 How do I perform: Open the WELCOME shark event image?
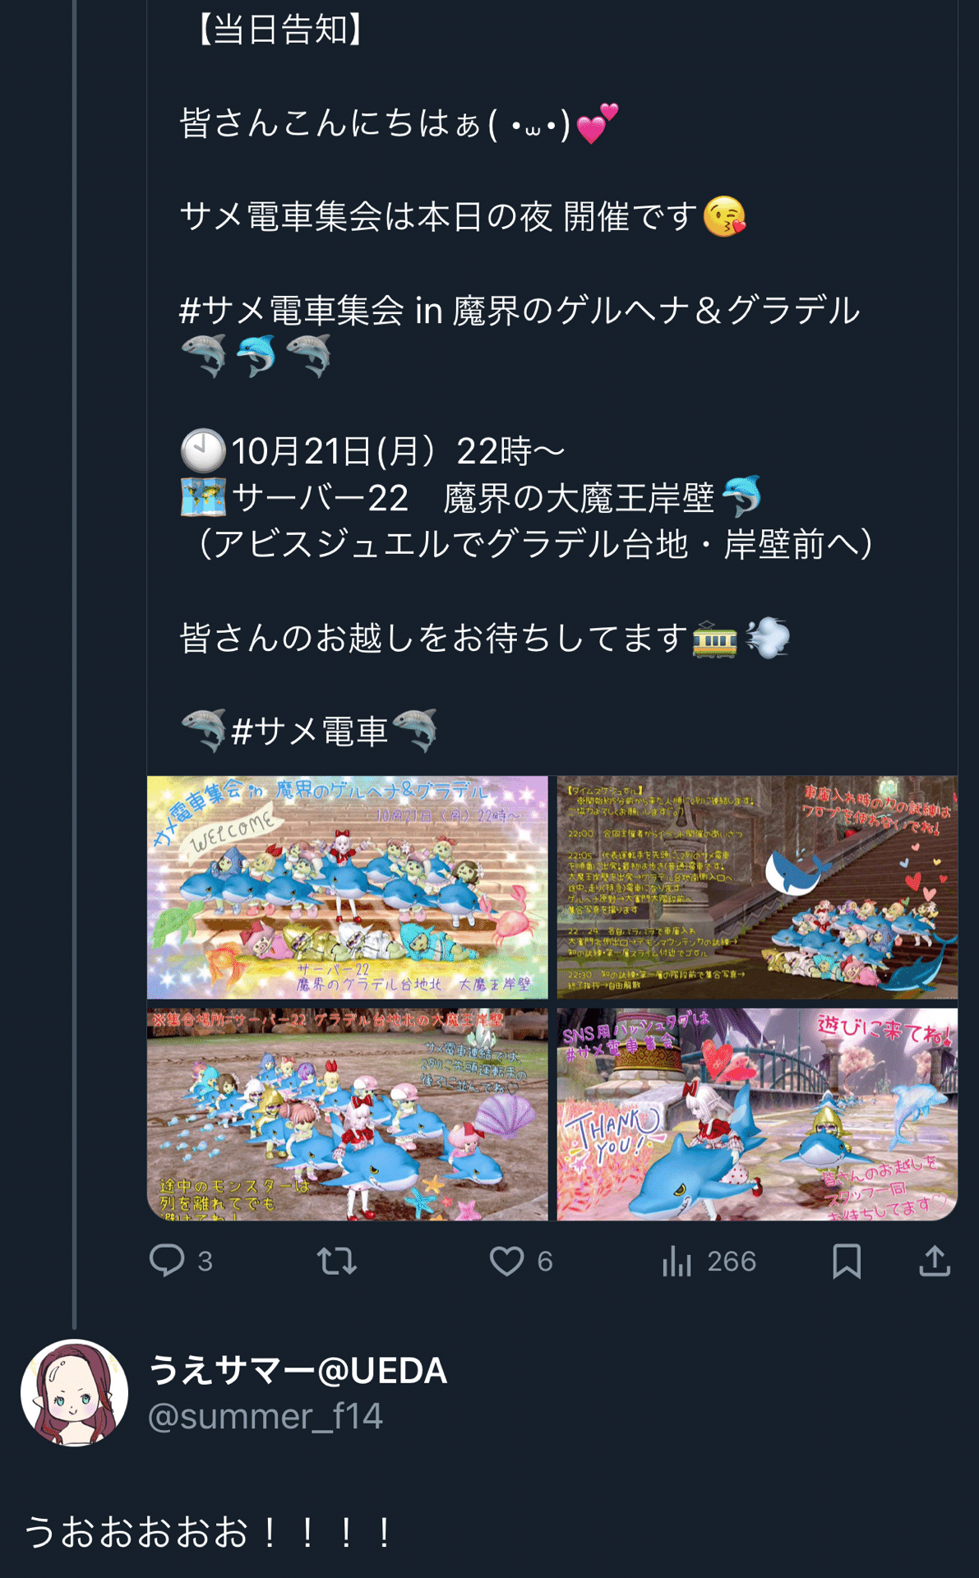click(x=347, y=888)
